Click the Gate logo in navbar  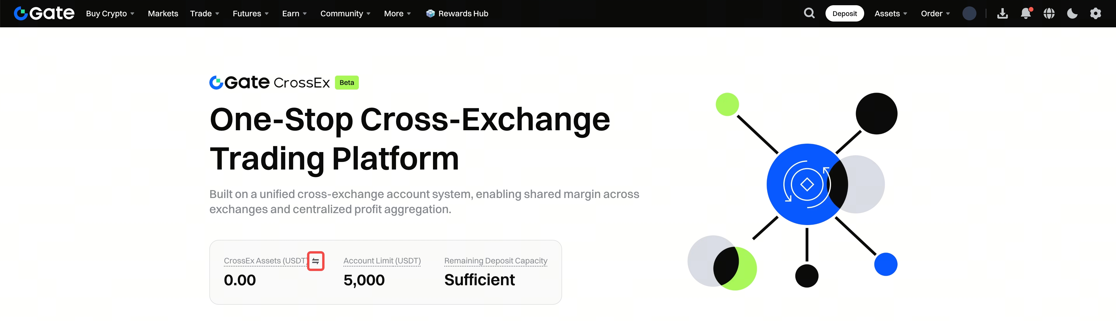[44, 13]
